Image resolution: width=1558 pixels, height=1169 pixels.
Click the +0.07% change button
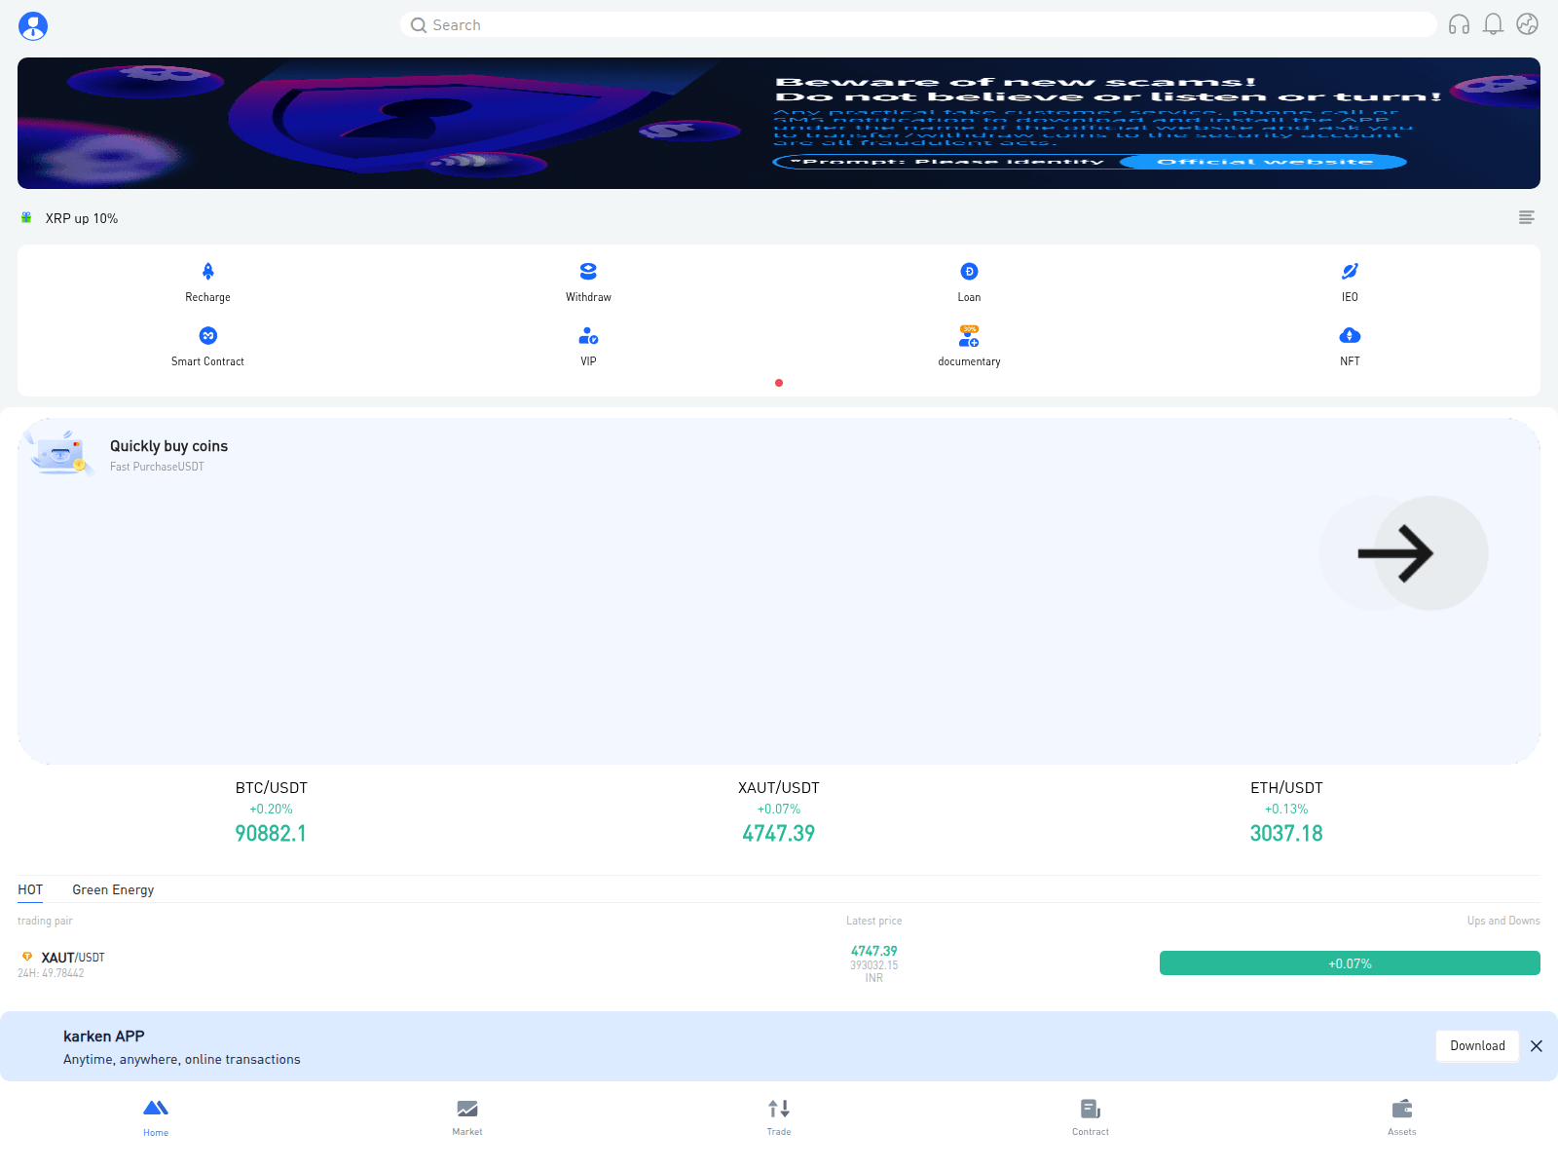coord(1350,963)
